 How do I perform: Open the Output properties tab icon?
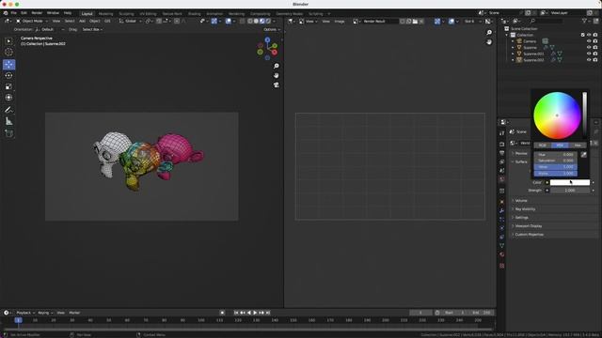pos(501,153)
